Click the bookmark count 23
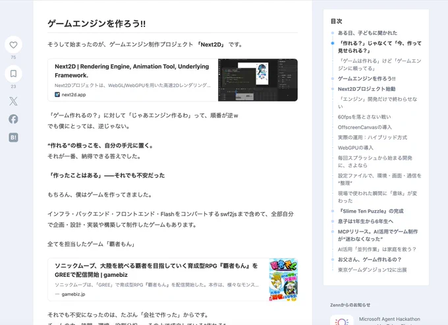 click(13, 86)
